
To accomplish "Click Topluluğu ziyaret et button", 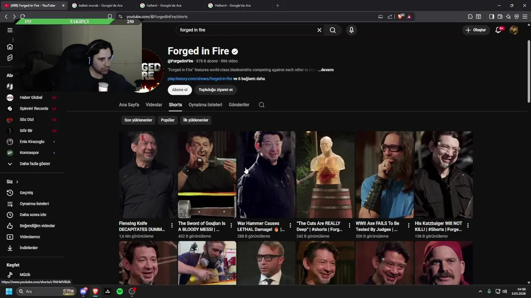I will pos(216,90).
